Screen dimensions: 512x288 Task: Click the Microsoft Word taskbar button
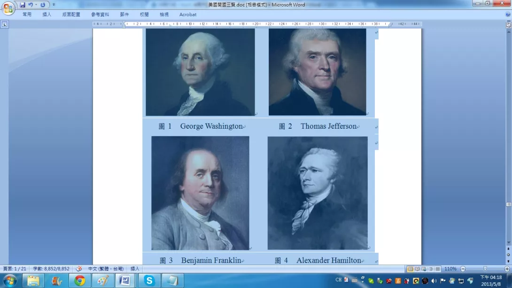tap(125, 281)
